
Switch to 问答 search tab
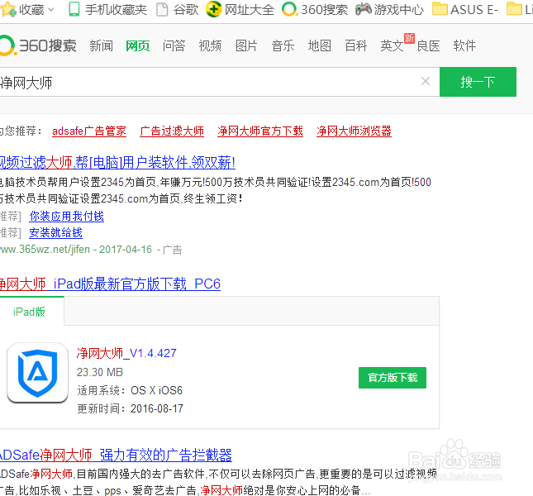(x=174, y=45)
